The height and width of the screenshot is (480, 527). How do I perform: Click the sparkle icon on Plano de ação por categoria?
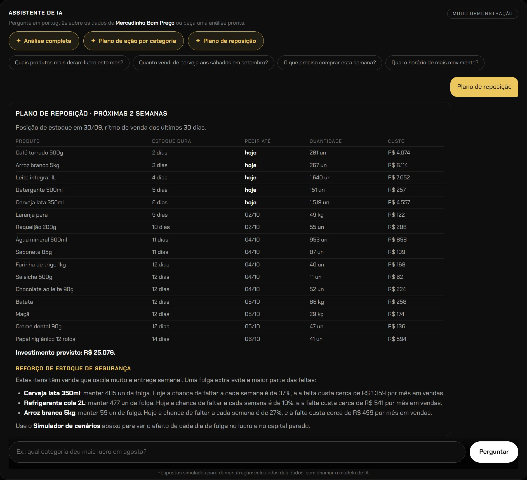(x=93, y=41)
